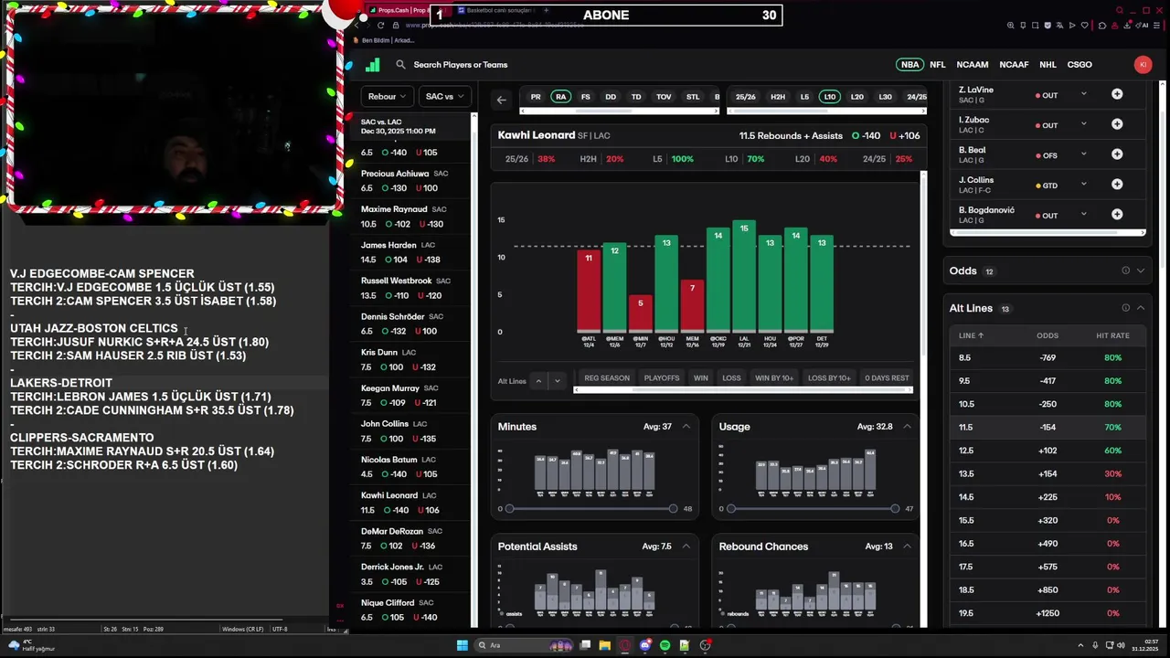The height and width of the screenshot is (658, 1170).
Task: Collapse the Potential Assists panel
Action: (686, 547)
